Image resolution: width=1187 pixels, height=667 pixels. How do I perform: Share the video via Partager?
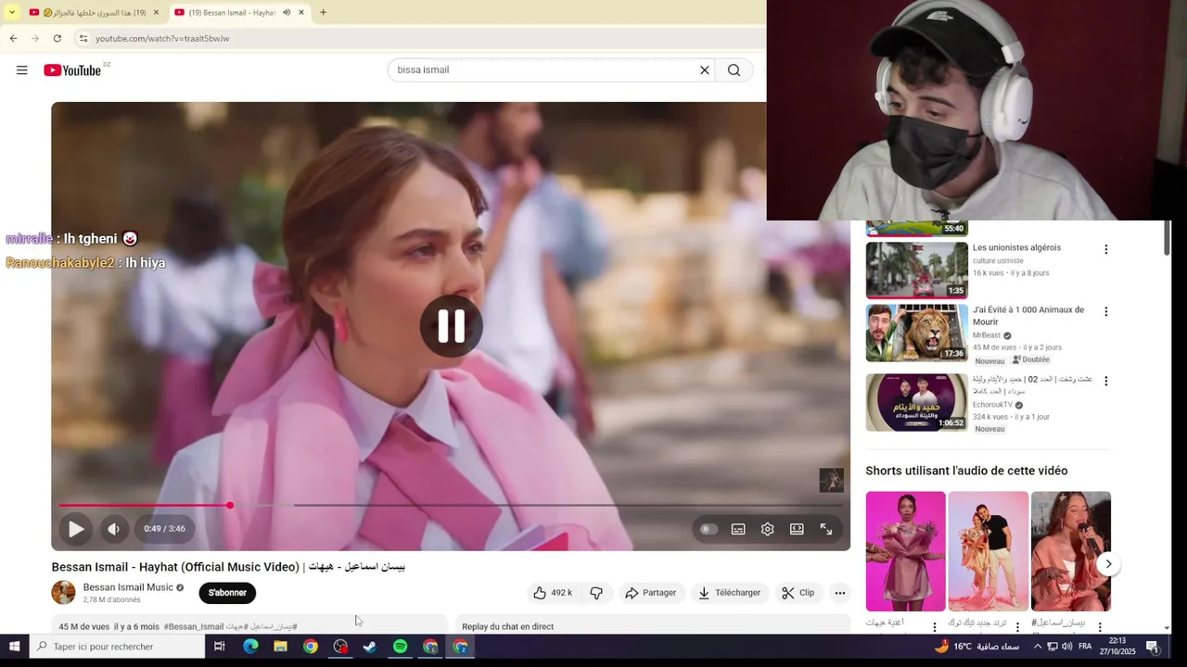(x=650, y=593)
